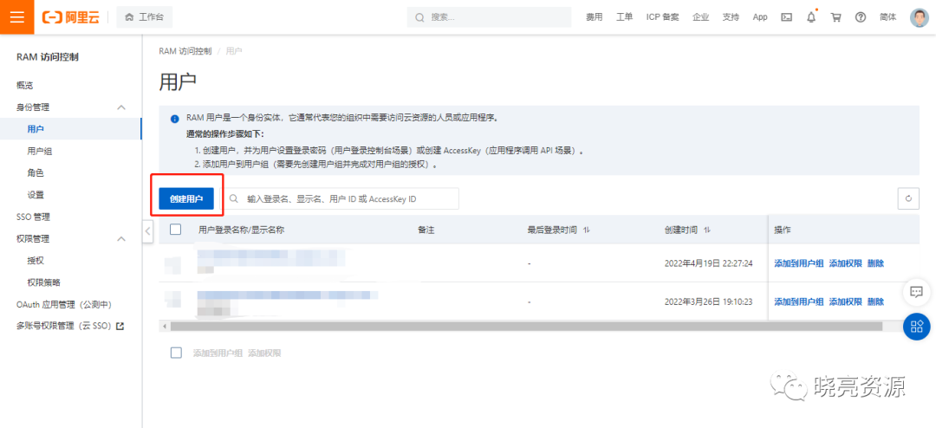Viewport: 936px width, 428px height.
Task: Click the search magnifier in top bar
Action: [x=419, y=17]
